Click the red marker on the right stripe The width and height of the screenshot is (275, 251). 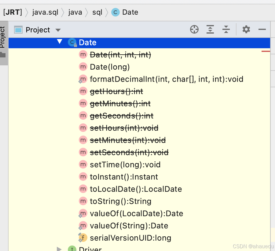tap(265, 52)
